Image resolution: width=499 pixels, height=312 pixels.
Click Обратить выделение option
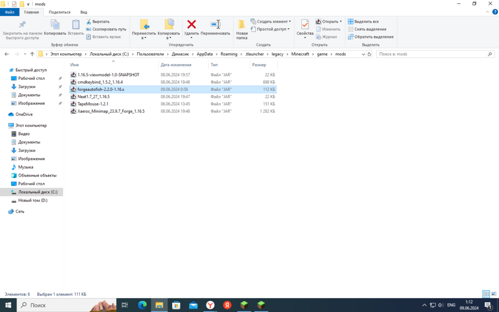pos(371,37)
